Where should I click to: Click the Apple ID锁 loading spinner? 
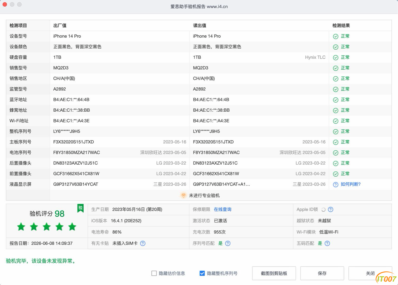click(323, 210)
